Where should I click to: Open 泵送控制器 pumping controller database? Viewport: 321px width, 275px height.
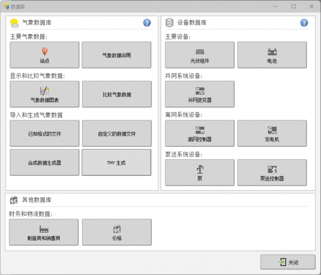point(272,172)
